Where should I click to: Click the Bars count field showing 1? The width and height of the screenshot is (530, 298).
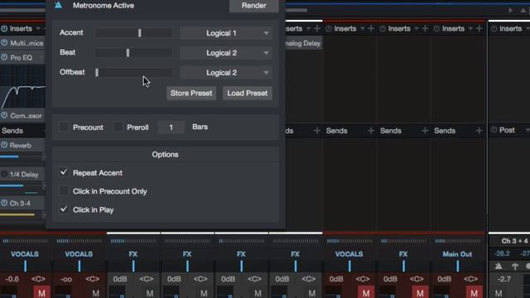(x=171, y=127)
